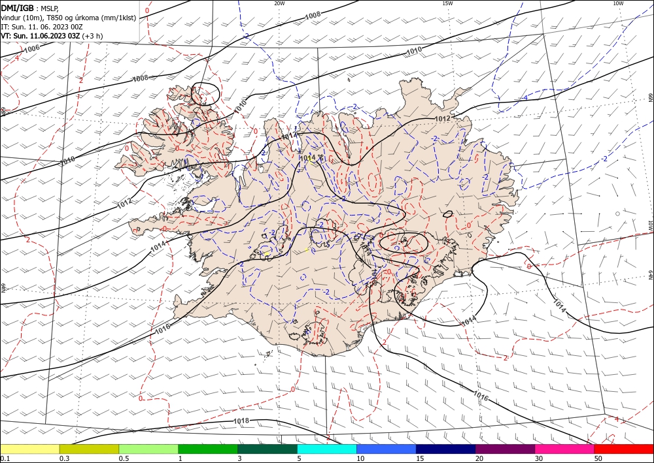654x463 pixels.
Task: Select the medium green legend swatch for 1–3 mm
Action: click(x=208, y=449)
